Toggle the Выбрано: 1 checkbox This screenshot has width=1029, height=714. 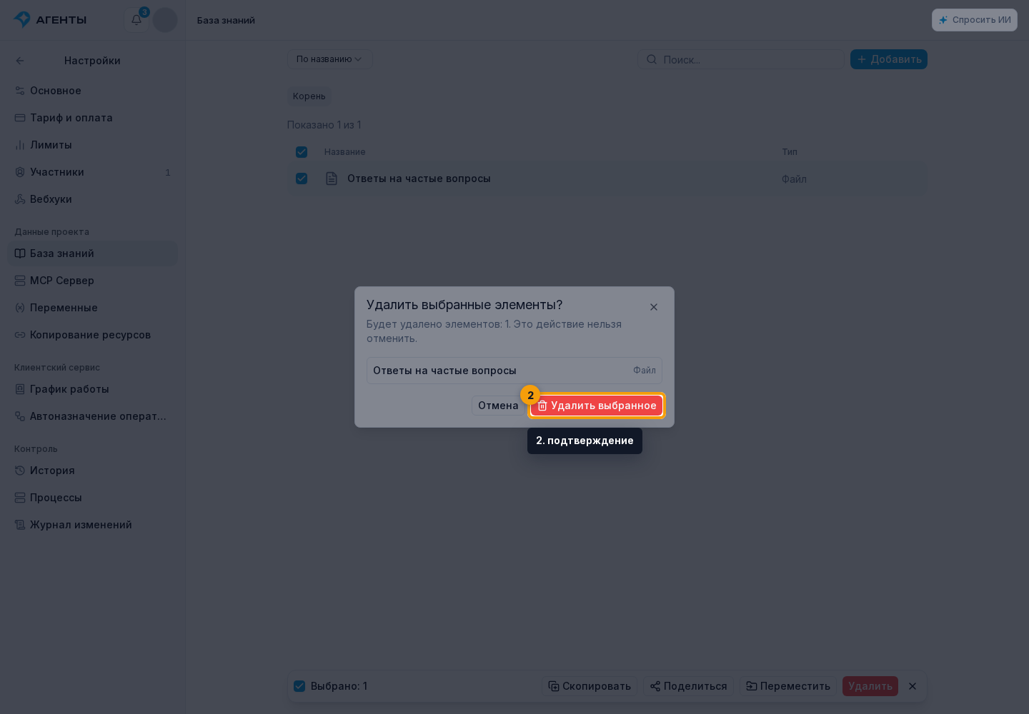[x=299, y=686]
